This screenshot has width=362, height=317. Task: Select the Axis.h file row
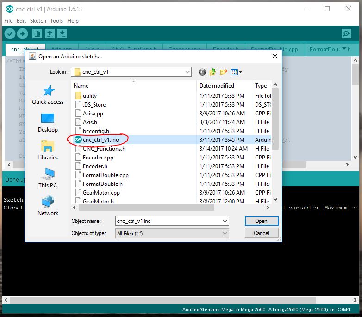(172, 122)
